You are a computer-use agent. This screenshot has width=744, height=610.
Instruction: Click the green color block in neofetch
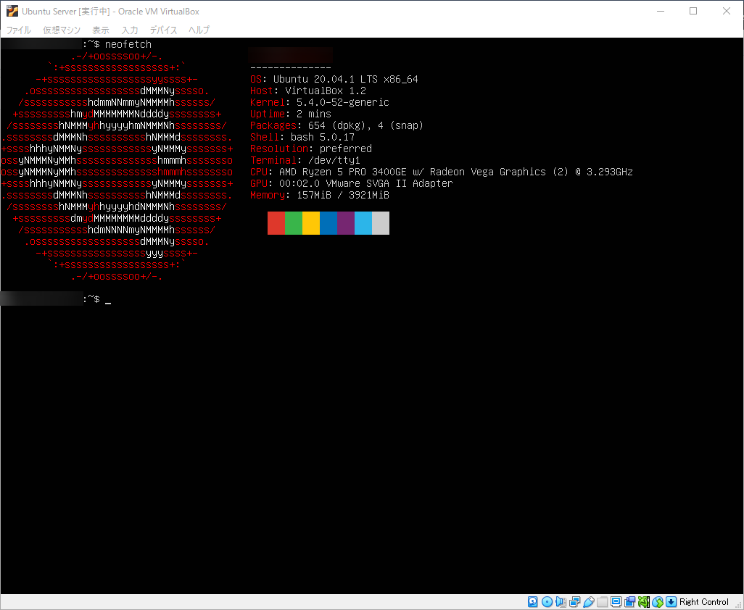(294, 222)
